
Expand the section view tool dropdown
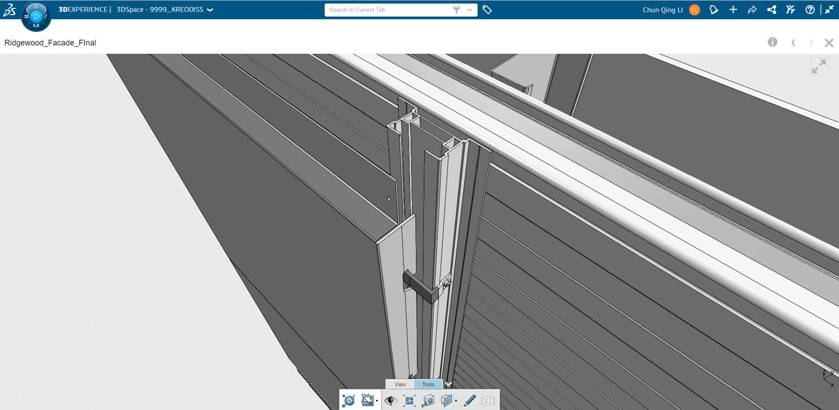(456, 401)
